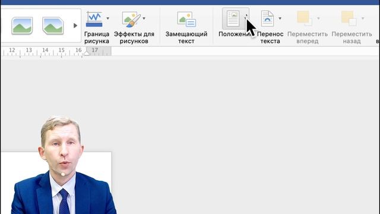The image size is (380, 214).
Task: Click the ruler at mark 14
Action: pyautogui.click(x=45, y=50)
